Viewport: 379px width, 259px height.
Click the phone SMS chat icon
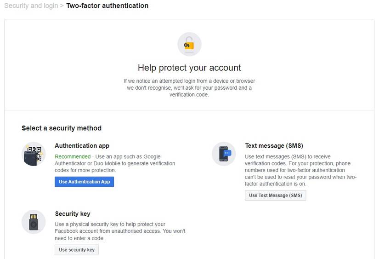pyautogui.click(x=224, y=154)
